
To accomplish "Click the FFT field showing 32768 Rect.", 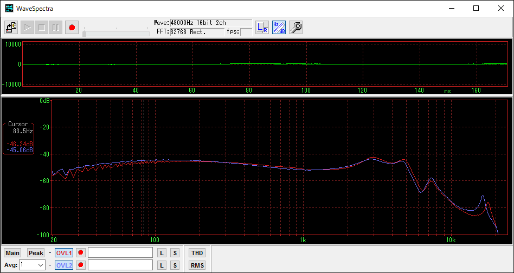I will (197, 32).
